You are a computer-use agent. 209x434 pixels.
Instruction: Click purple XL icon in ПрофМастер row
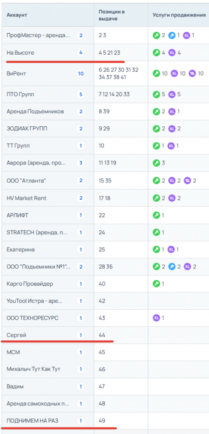[187, 36]
